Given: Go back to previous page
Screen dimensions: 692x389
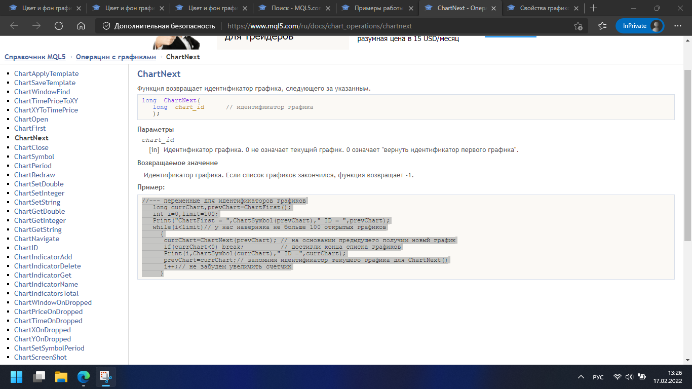Looking at the screenshot, I should click(14, 26).
